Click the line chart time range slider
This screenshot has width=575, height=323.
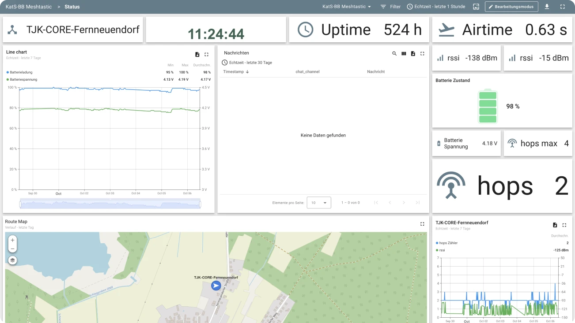(110, 204)
